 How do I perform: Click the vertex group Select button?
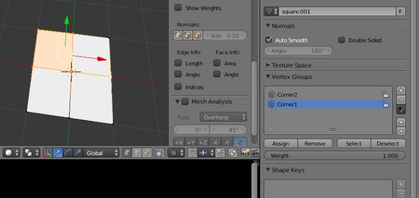(354, 144)
